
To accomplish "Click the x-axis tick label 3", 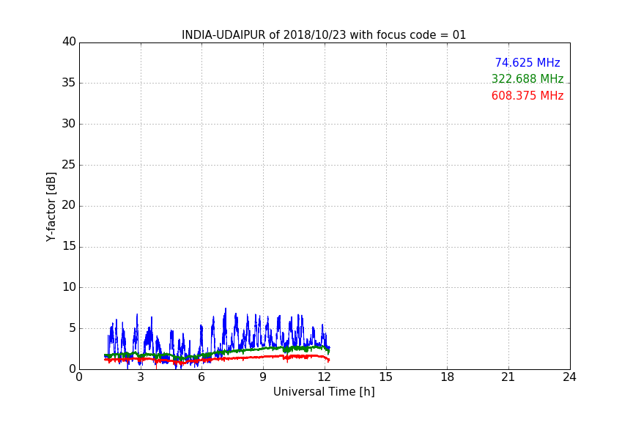I will (141, 377).
